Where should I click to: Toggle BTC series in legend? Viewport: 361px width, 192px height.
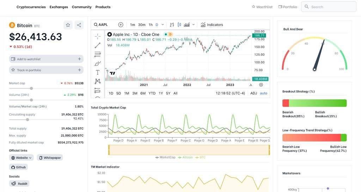coord(200,157)
